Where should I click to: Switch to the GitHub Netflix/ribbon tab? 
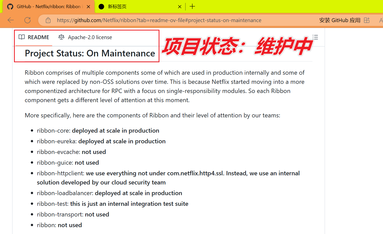pos(48,7)
